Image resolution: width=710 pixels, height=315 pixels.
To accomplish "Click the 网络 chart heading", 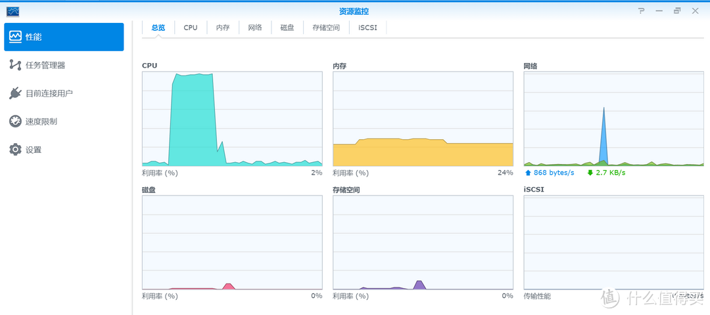I will (x=531, y=66).
